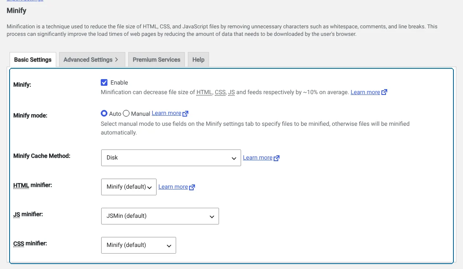Go to the Premium Services tab
Screen dimensions: 463x269
point(157,60)
